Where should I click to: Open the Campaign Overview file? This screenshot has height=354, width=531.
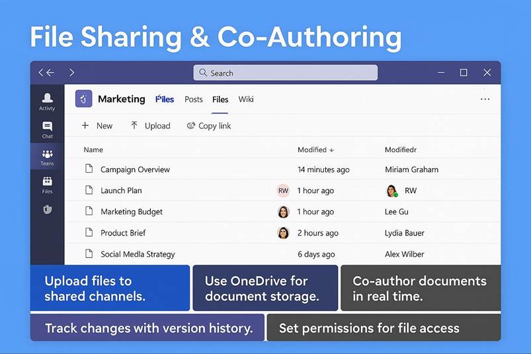click(135, 169)
